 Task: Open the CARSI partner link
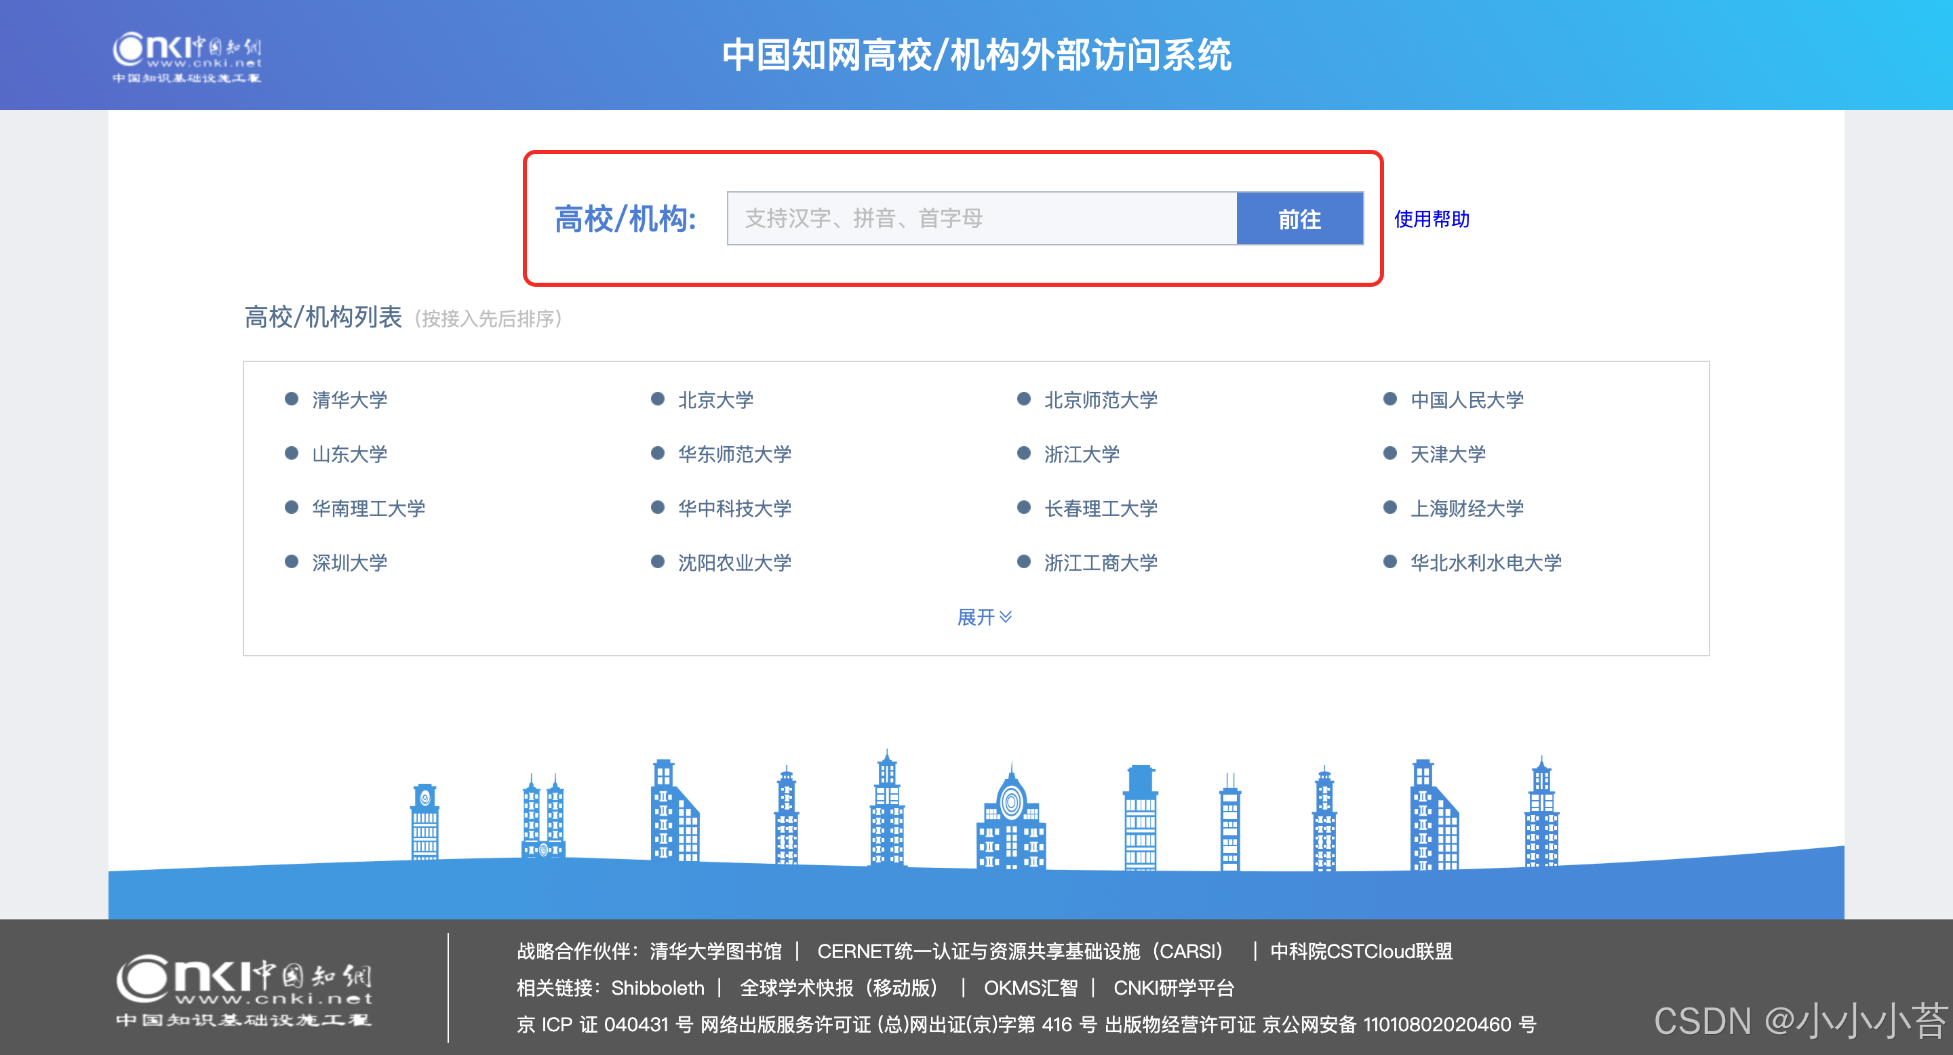[x=1020, y=951]
